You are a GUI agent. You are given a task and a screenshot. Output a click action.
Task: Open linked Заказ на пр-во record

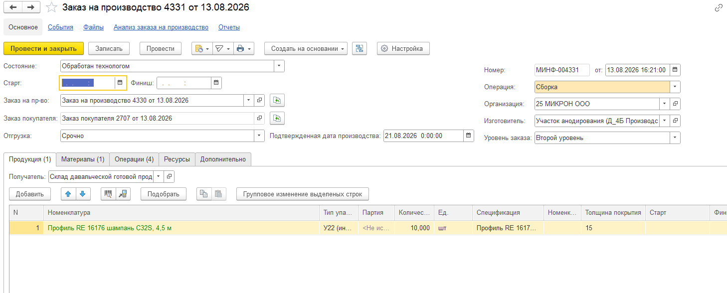point(259,100)
